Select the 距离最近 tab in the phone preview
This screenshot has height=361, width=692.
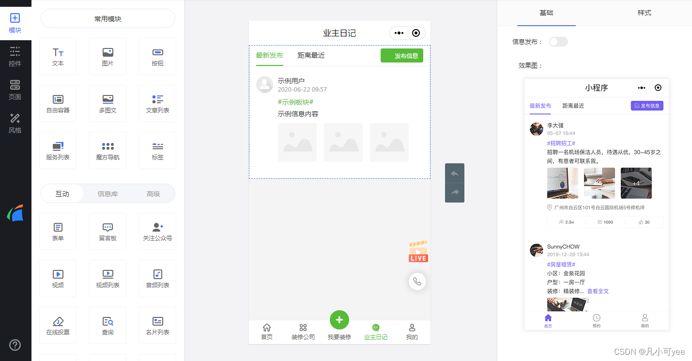click(311, 55)
